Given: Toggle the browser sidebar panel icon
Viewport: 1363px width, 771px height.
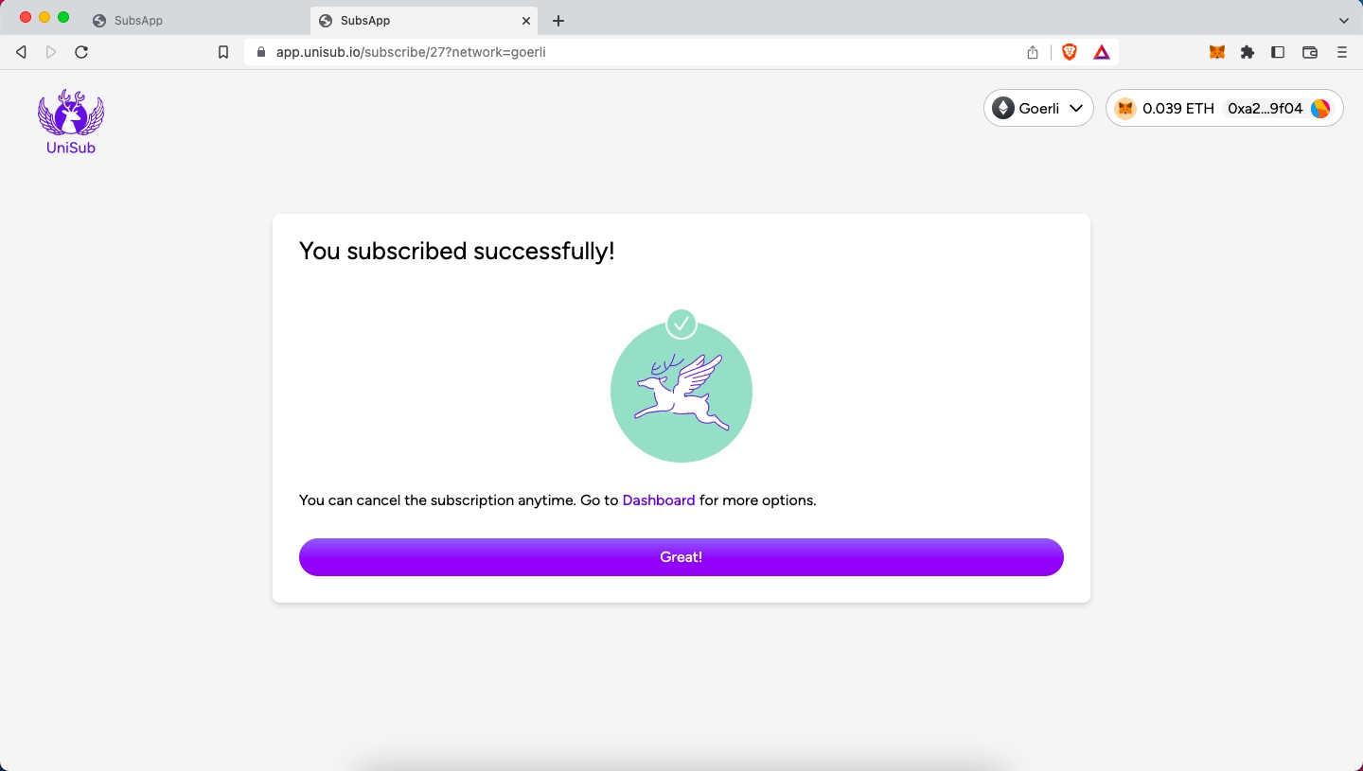Looking at the screenshot, I should click(x=1278, y=52).
